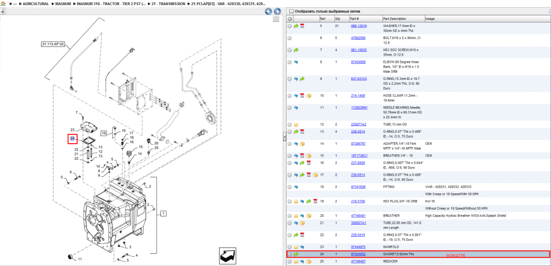Open red list icon for part 238-5019

[302, 235]
